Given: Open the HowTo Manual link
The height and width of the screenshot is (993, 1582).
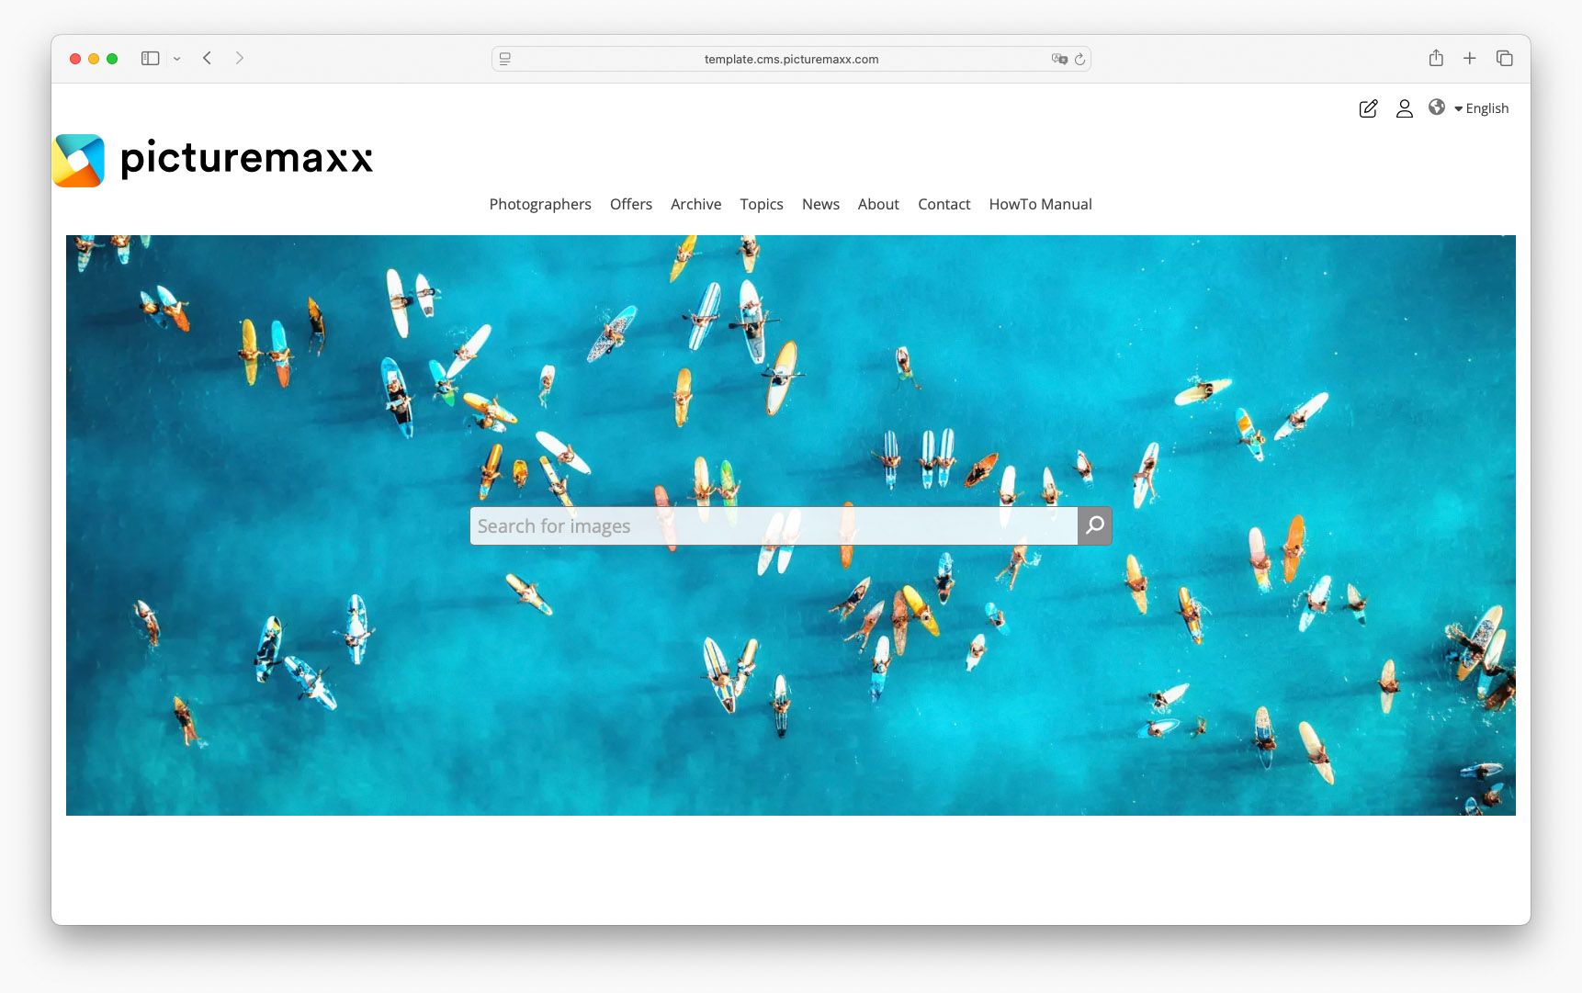Looking at the screenshot, I should coord(1040,204).
